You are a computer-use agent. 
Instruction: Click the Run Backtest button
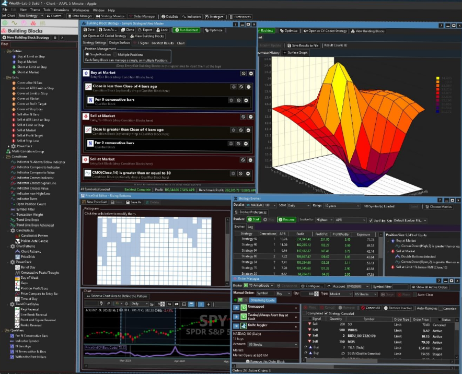[186, 30]
